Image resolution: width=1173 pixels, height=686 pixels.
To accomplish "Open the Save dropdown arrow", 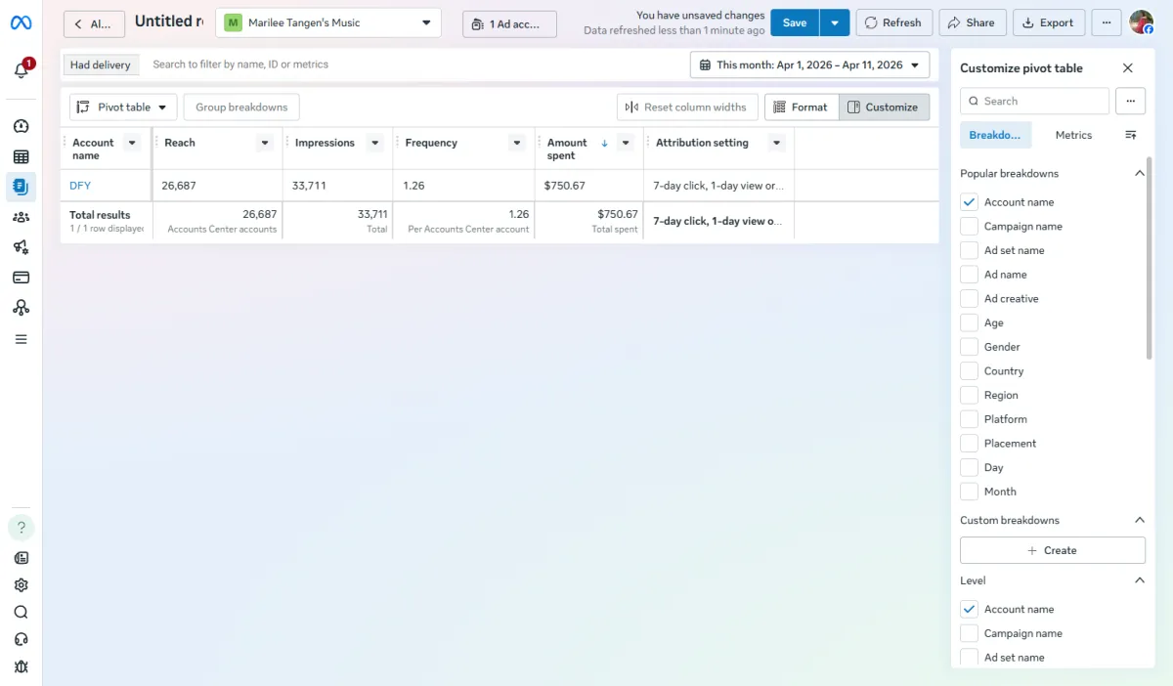I will click(835, 22).
